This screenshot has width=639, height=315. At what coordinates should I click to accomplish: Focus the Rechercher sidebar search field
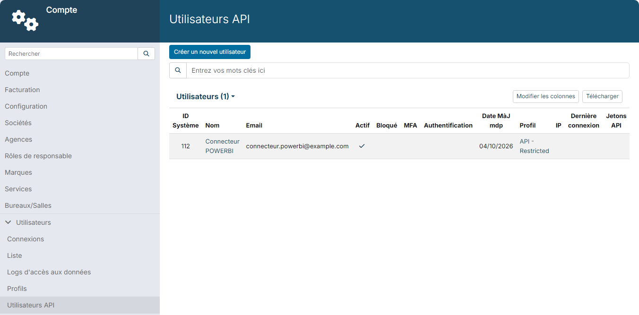pos(71,54)
